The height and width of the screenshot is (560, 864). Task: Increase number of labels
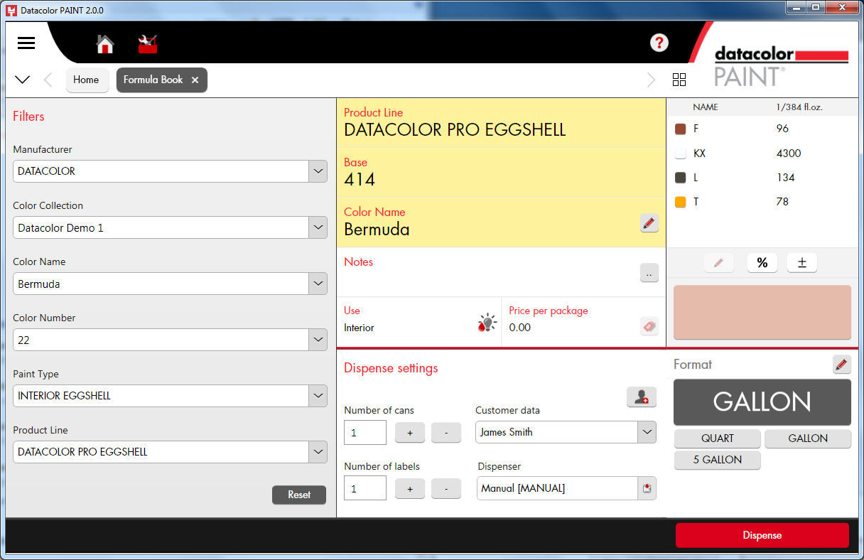pyautogui.click(x=410, y=488)
